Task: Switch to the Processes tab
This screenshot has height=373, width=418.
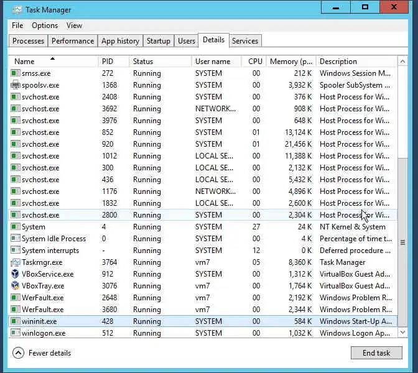Action: point(28,41)
